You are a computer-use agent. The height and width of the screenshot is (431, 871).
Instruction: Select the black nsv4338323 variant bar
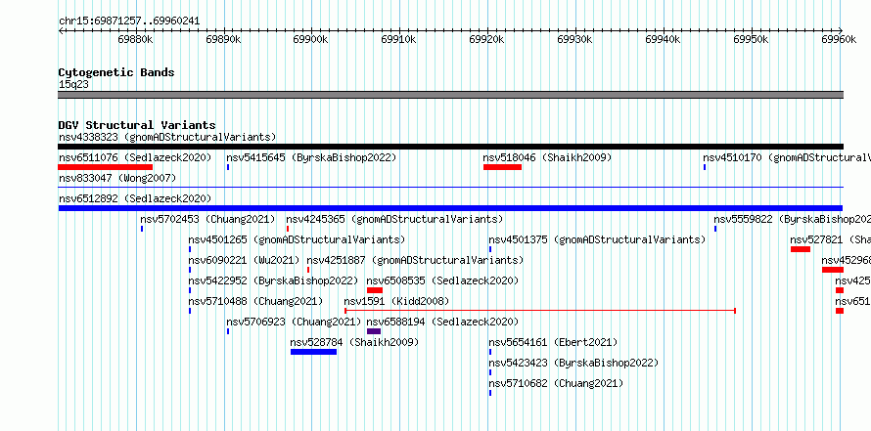point(450,147)
